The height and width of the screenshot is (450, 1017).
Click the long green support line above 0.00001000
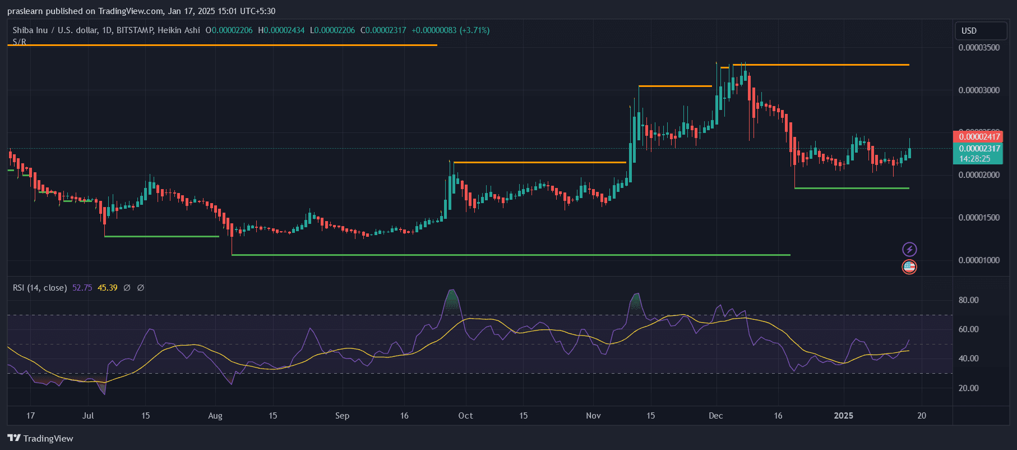coord(511,255)
